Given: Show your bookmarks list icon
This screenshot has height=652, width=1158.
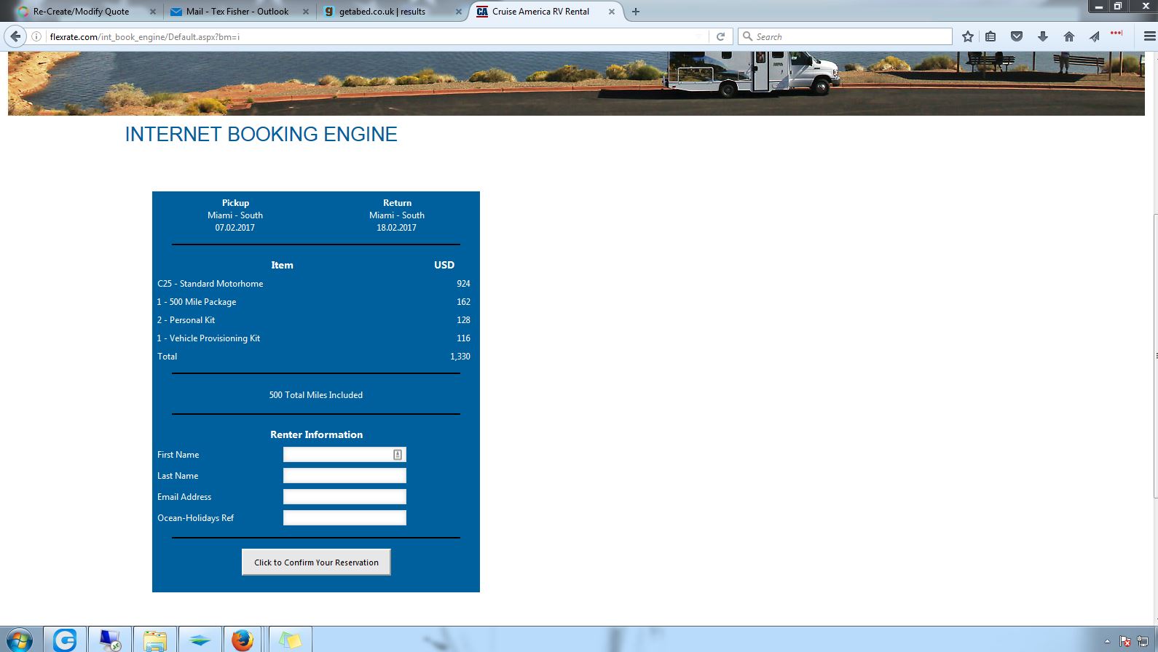Looking at the screenshot, I should (990, 36).
